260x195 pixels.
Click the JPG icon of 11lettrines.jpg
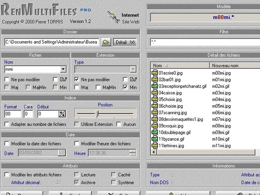[155, 146]
